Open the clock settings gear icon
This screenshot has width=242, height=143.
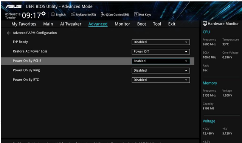43,14
